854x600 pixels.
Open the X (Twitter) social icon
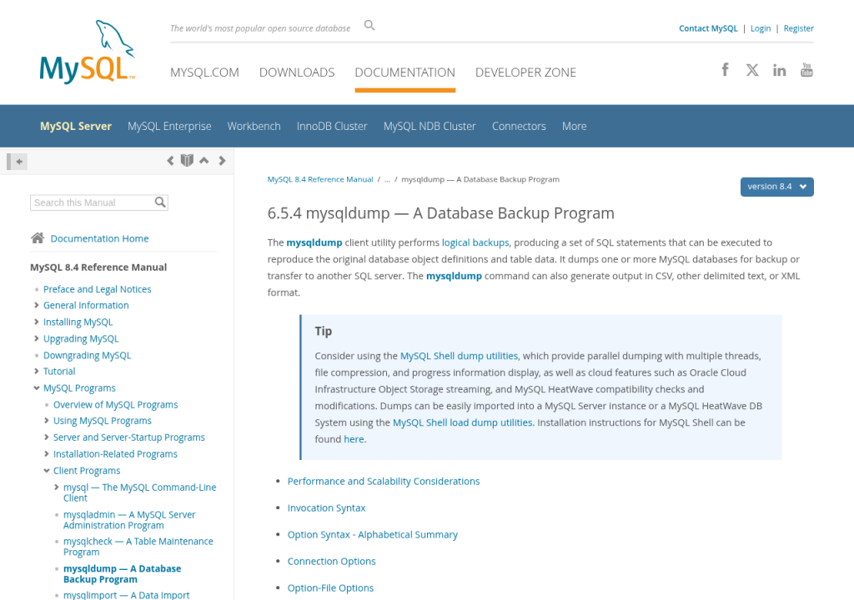point(752,70)
